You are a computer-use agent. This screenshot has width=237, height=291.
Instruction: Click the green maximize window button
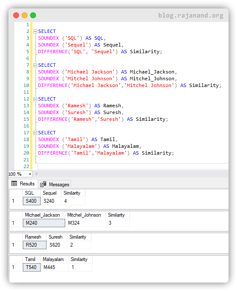33,15
